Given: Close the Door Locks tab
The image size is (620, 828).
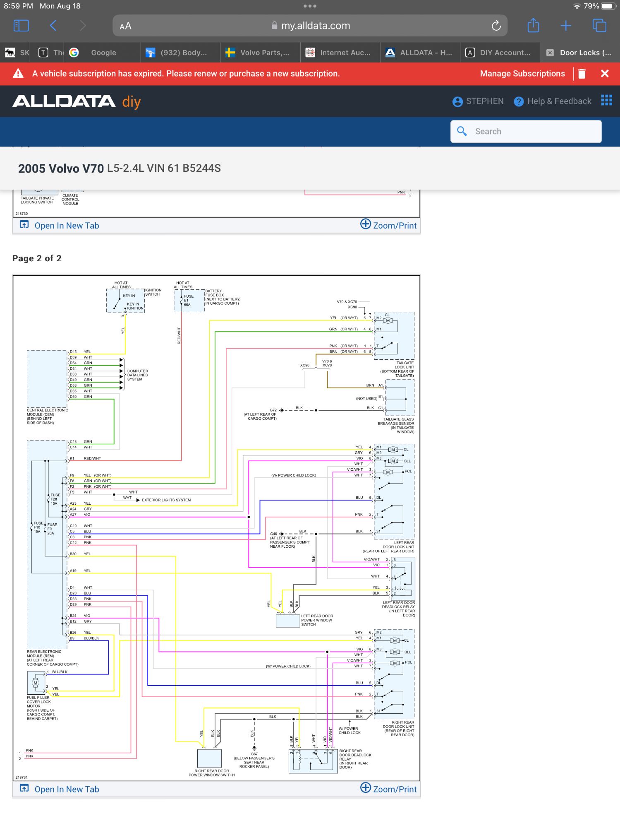Looking at the screenshot, I should point(550,53).
